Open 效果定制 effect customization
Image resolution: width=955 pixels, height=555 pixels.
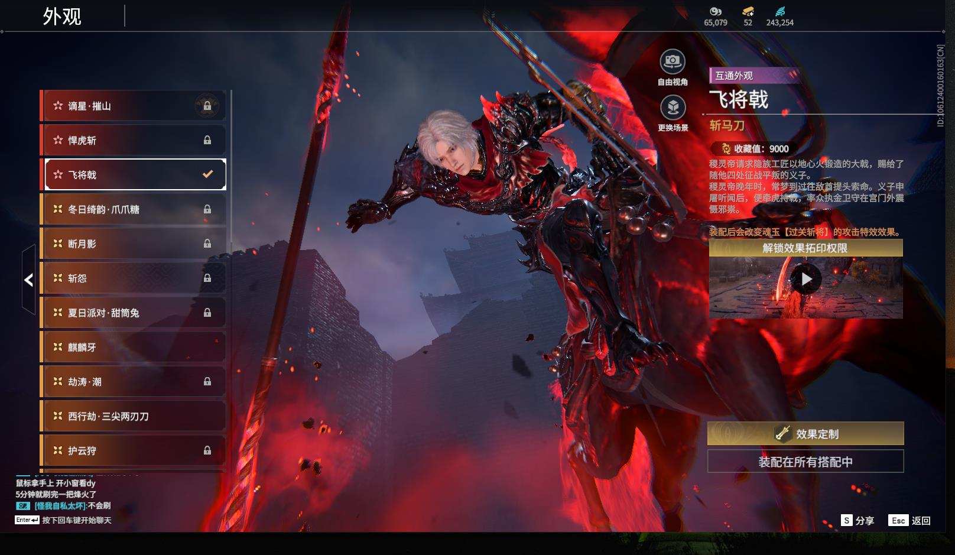[805, 433]
